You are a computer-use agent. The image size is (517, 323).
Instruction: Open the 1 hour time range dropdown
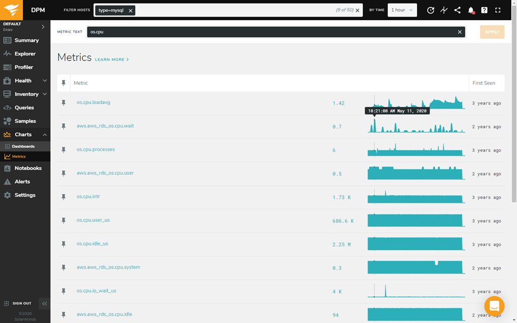(402, 10)
